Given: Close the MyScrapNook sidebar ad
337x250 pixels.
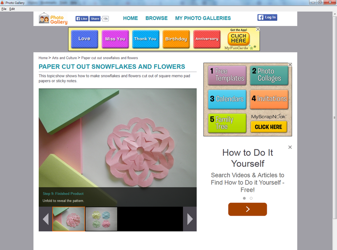Looking at the screenshot, I should tap(290, 65).
